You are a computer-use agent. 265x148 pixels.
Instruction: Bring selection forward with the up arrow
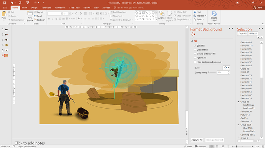pyautogui.click(x=258, y=37)
